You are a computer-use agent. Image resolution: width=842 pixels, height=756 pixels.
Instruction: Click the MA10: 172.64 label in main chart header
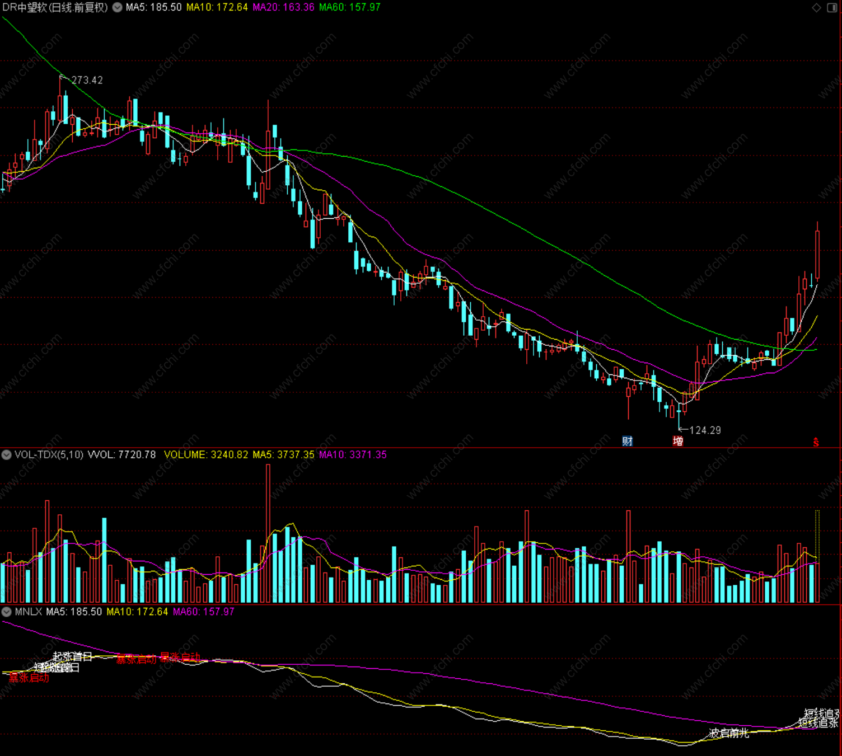tap(217, 7)
